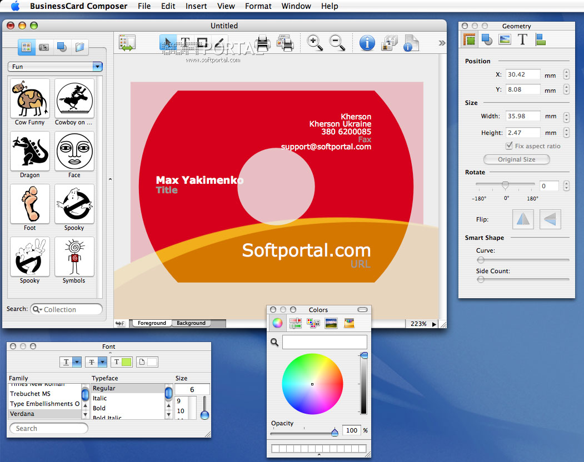Screen dimensions: 584x462
Task: Toggle Fix aspect ratio checkbox
Action: pyautogui.click(x=509, y=146)
